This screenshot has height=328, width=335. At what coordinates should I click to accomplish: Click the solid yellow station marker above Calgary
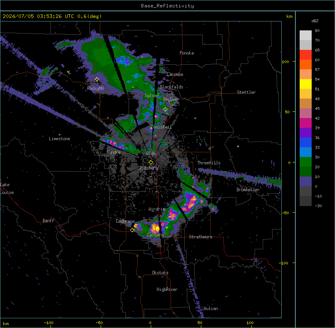pyautogui.click(x=157, y=229)
